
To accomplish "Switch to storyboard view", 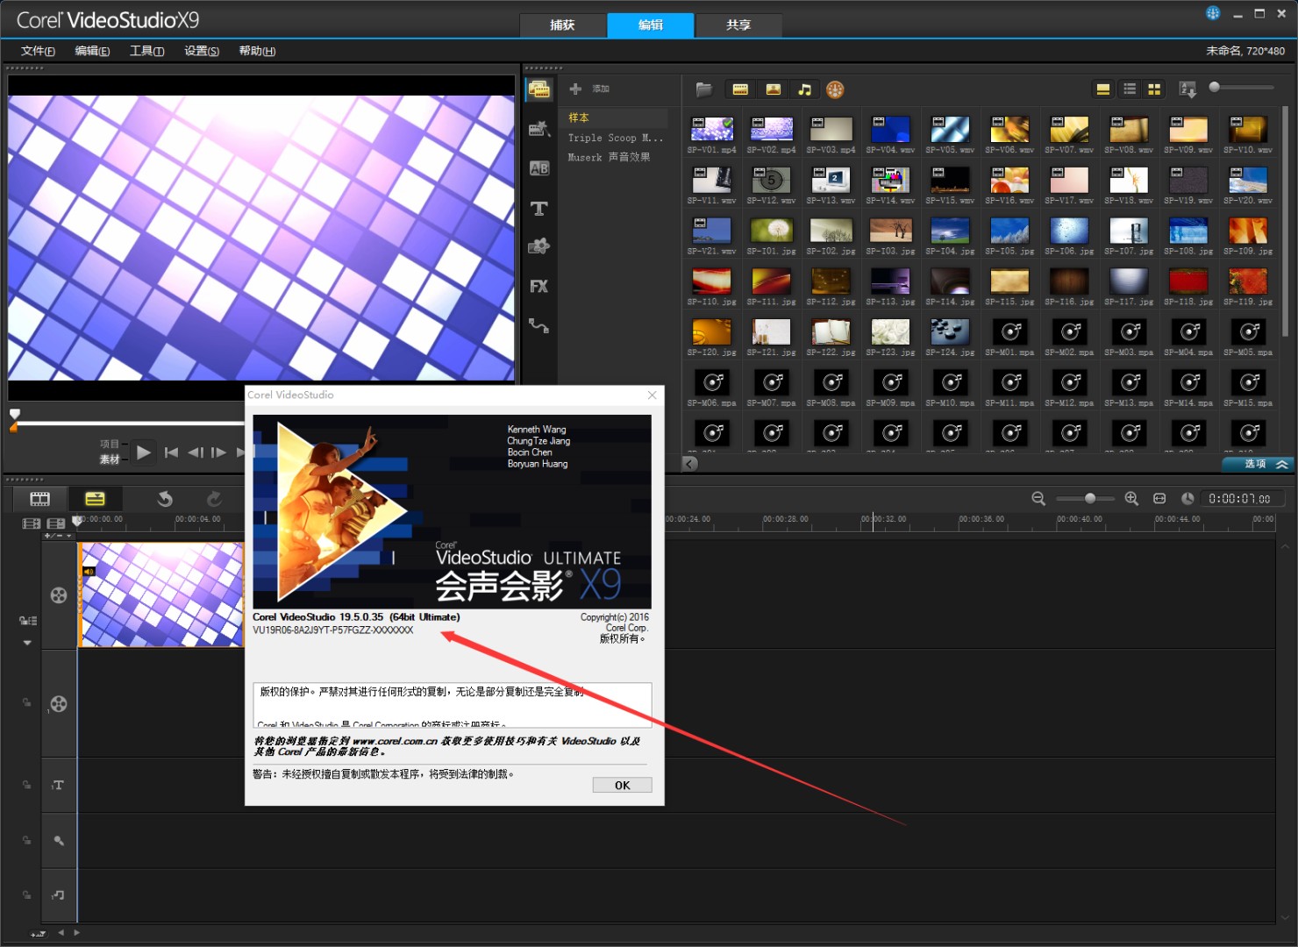I will [39, 499].
